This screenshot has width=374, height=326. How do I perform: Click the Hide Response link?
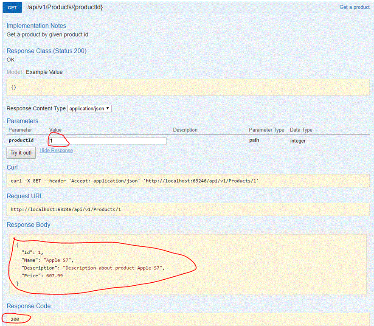click(56, 150)
